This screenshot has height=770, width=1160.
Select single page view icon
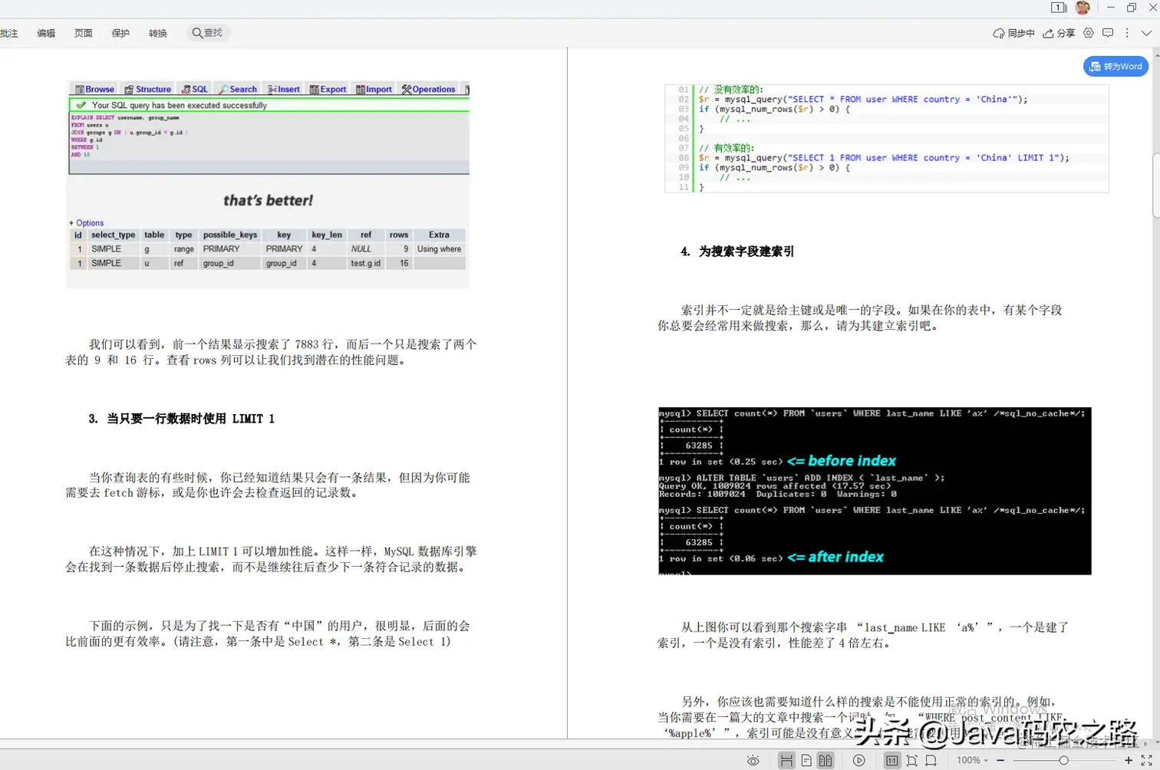click(806, 761)
